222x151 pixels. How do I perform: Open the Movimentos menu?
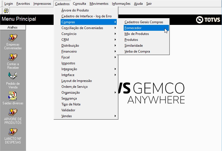[x=99, y=4]
